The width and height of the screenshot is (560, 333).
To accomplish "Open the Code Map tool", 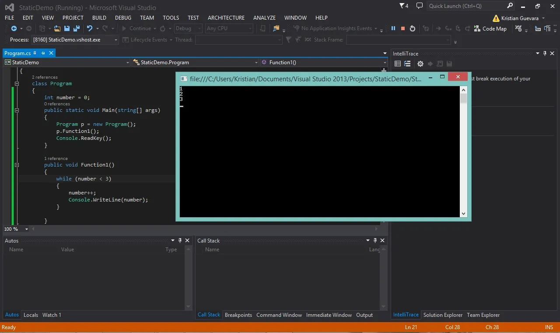I will point(490,28).
